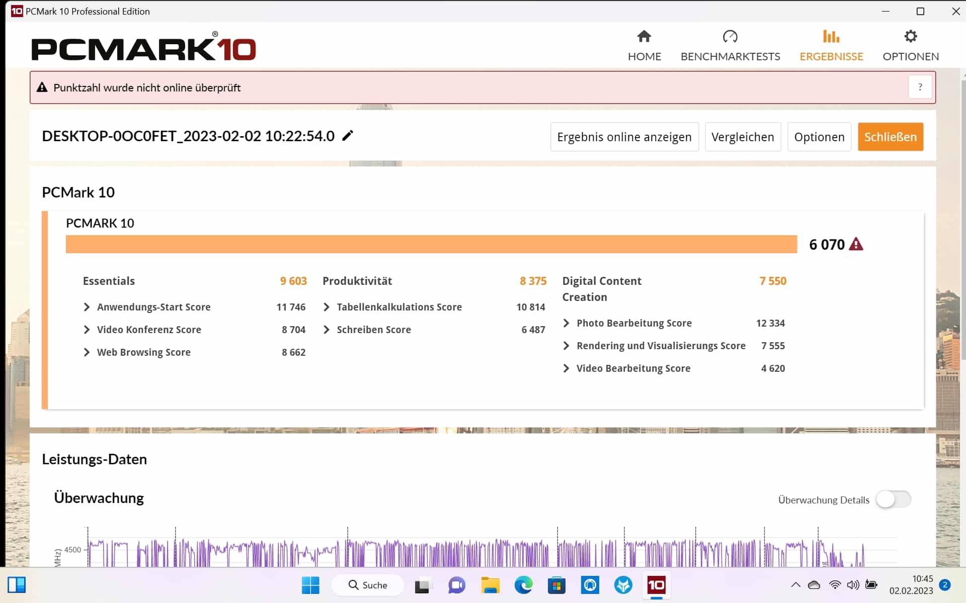Image resolution: width=966 pixels, height=603 pixels.
Task: Toggle Überwachung Details switch
Action: tap(893, 499)
